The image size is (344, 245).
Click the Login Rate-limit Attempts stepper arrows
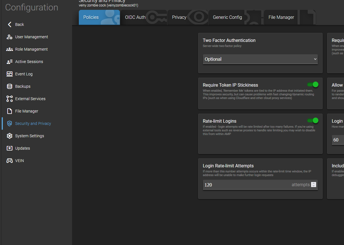pyautogui.click(x=314, y=185)
